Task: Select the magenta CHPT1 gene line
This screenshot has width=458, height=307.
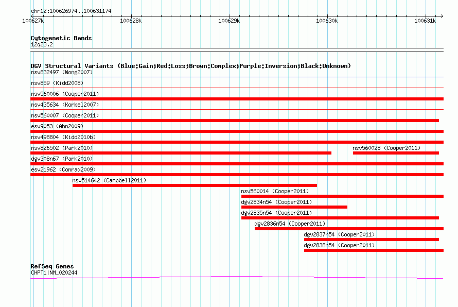Action: coord(237,277)
